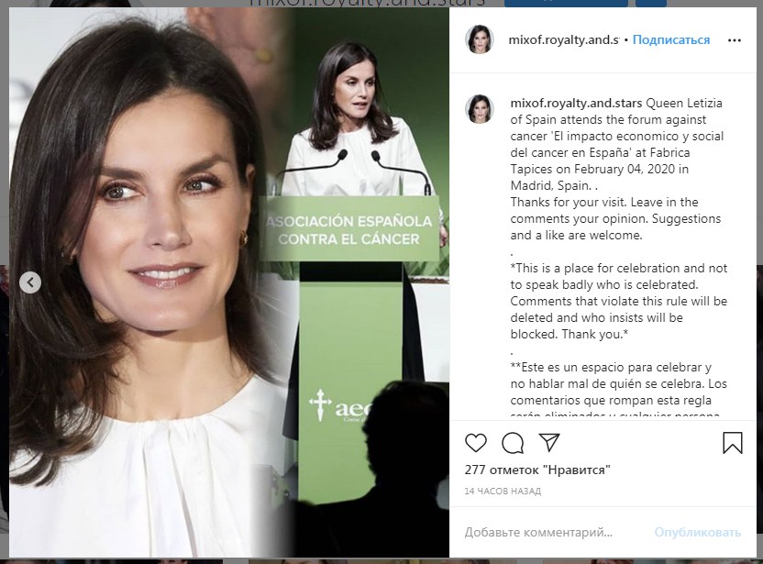Click the Опубликовать publish button
This screenshot has width=763, height=564.
click(x=697, y=533)
